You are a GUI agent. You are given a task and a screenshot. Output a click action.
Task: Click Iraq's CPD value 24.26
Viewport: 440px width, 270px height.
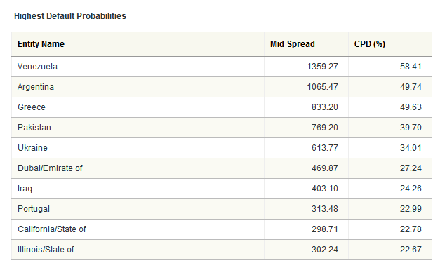(411, 189)
